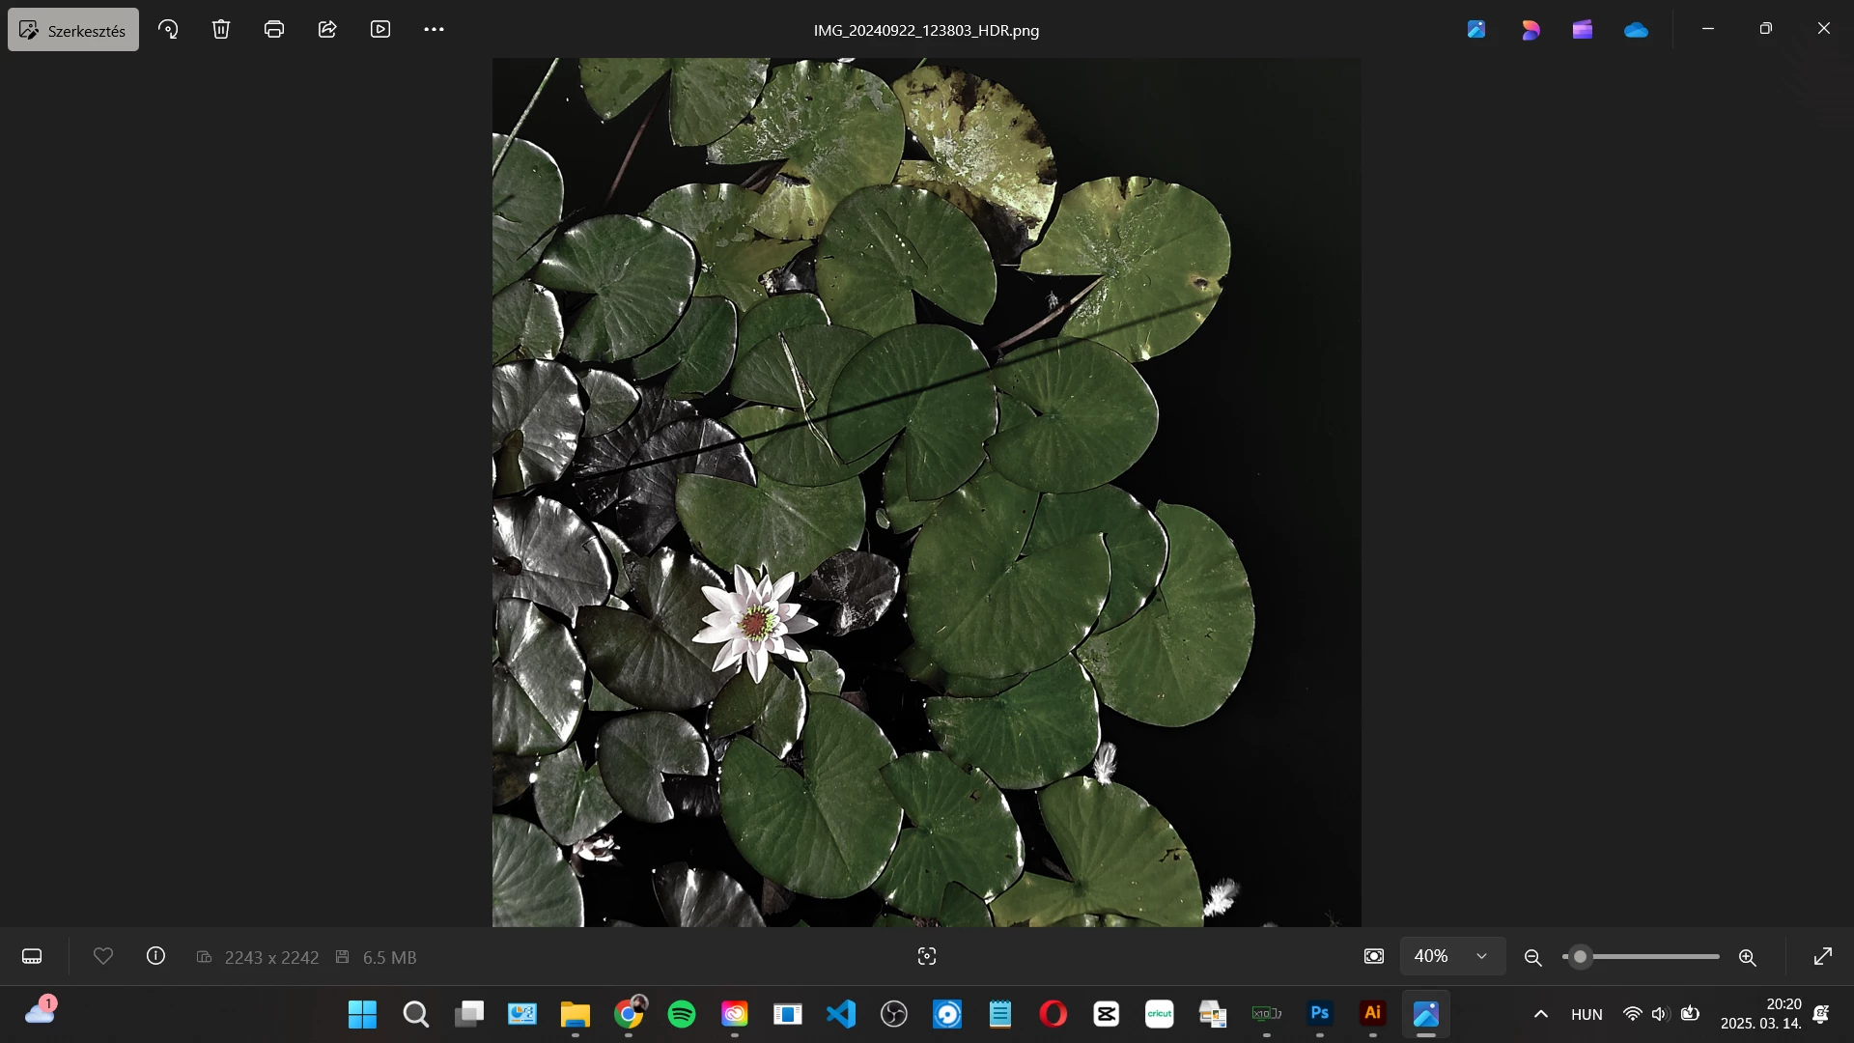Toggle the filmstrip view icon
The height and width of the screenshot is (1043, 1854).
click(32, 956)
